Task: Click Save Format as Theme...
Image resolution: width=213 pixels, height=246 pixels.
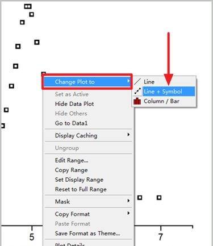Action: 87,234
